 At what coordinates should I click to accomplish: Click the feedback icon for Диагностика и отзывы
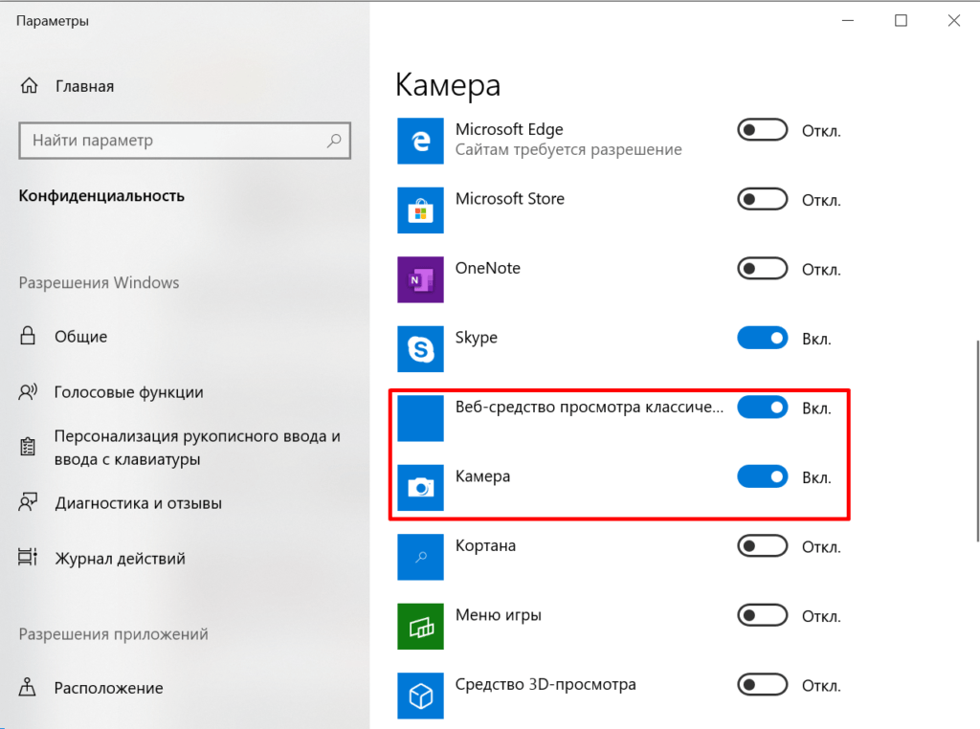28,502
